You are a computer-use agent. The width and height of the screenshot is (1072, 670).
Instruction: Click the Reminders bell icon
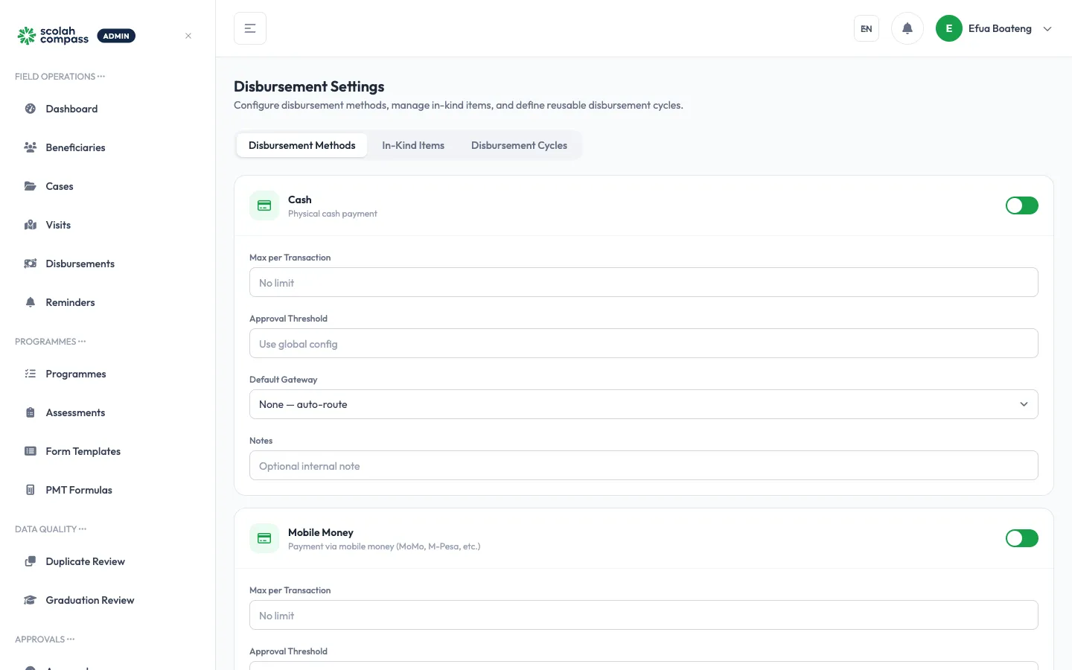point(31,302)
